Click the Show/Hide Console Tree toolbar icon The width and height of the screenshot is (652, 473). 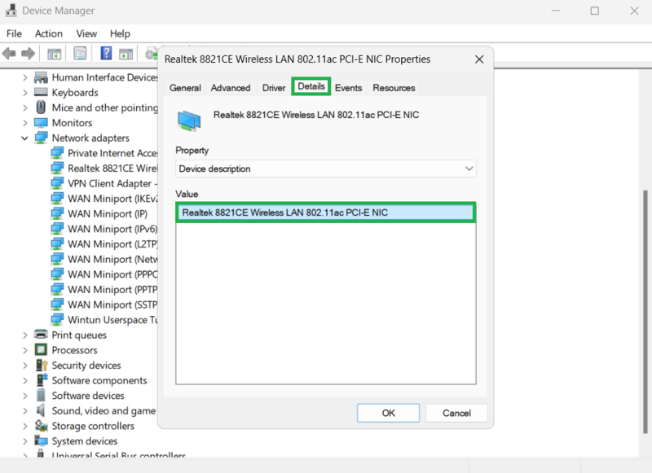coord(54,54)
